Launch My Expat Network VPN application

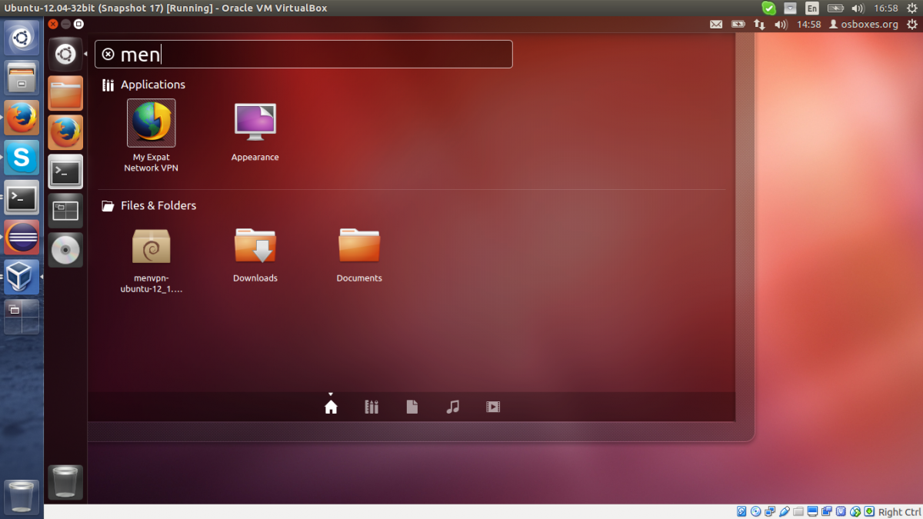point(151,123)
